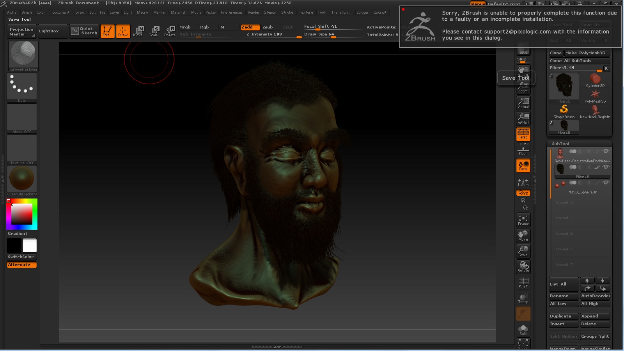Click the Frame mesh icon
The height and width of the screenshot is (351, 624).
523,220
